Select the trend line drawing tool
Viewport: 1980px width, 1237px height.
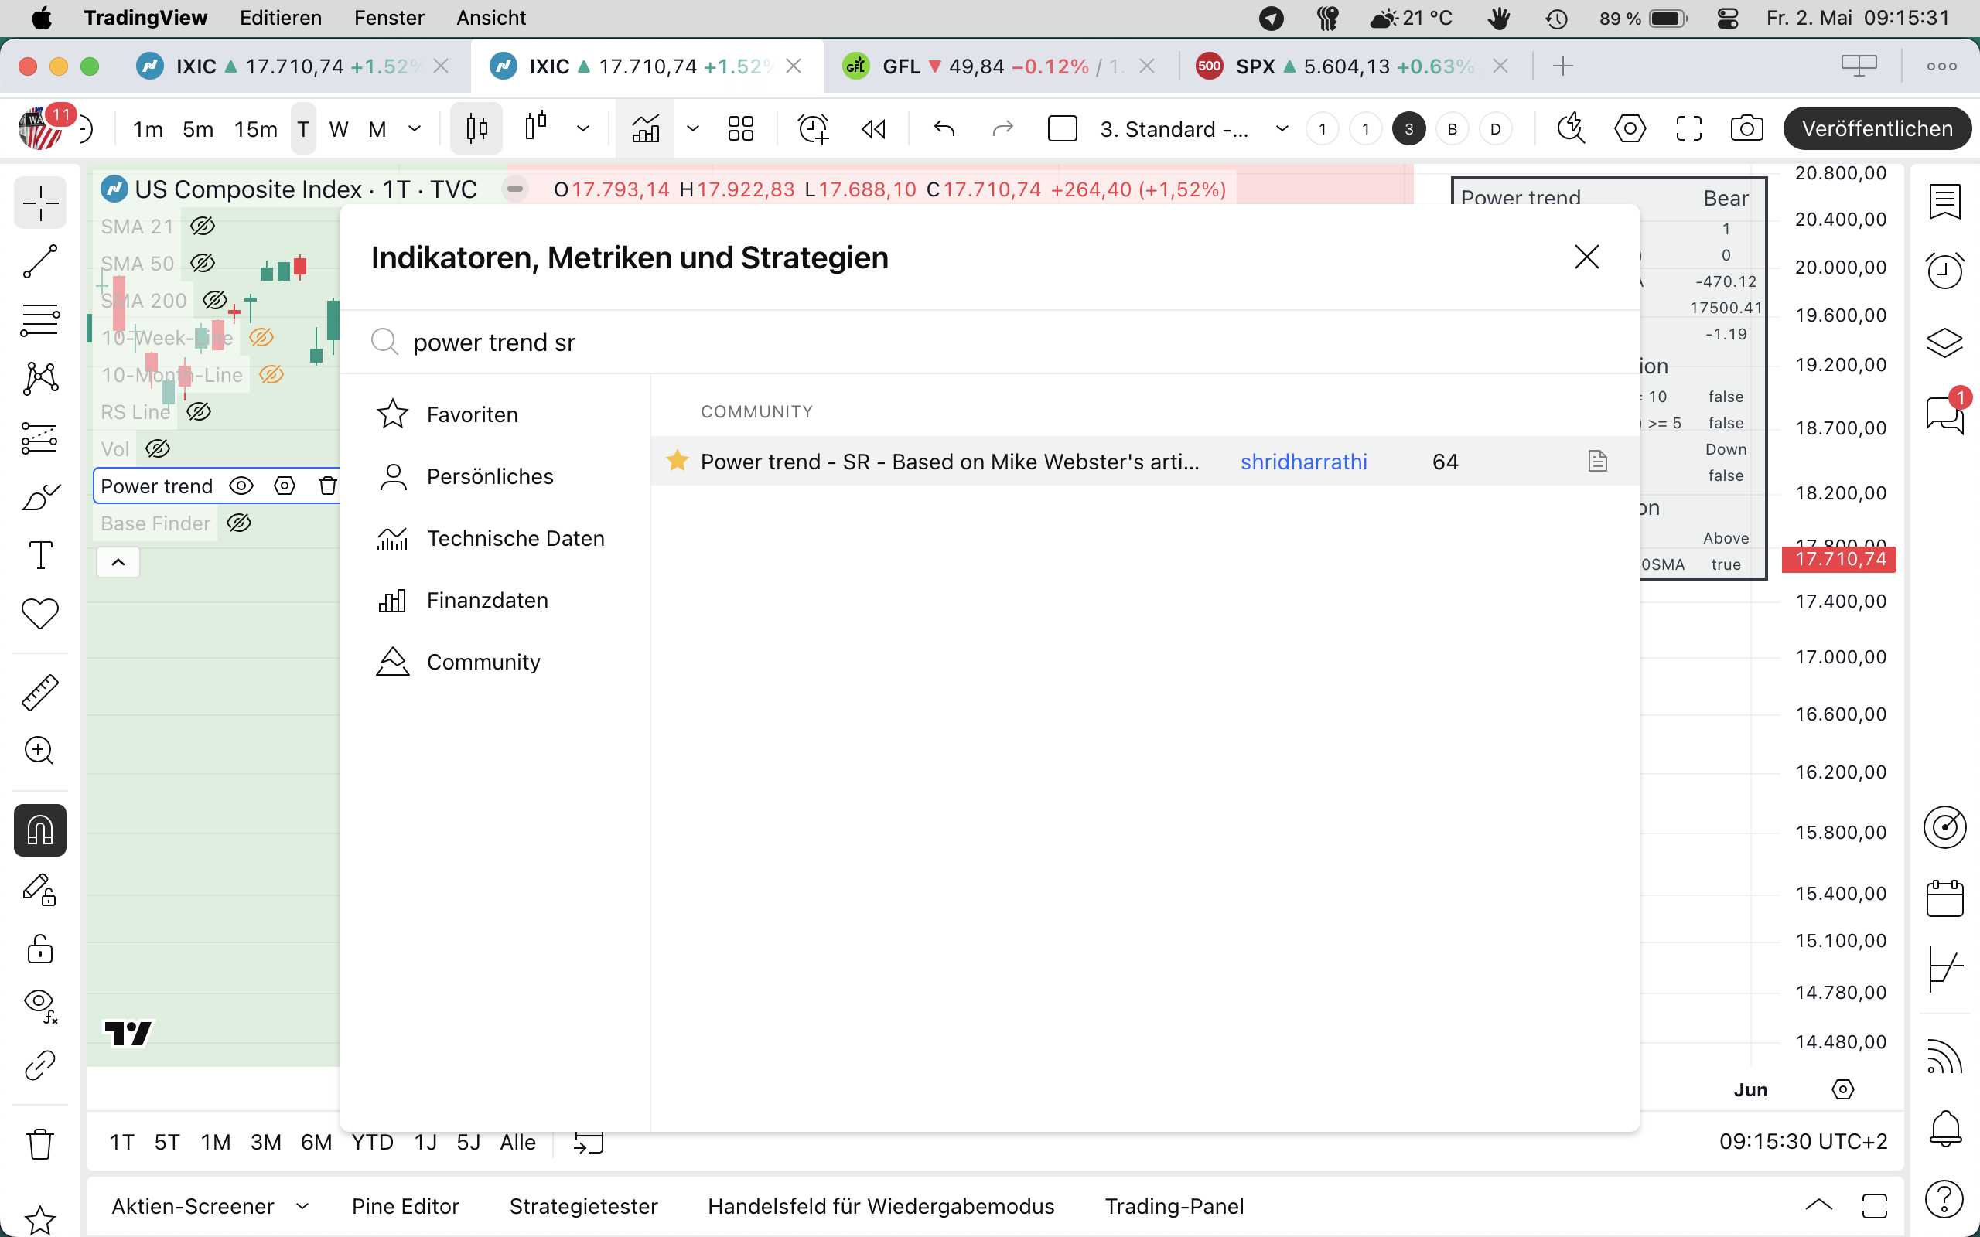pos(39,262)
